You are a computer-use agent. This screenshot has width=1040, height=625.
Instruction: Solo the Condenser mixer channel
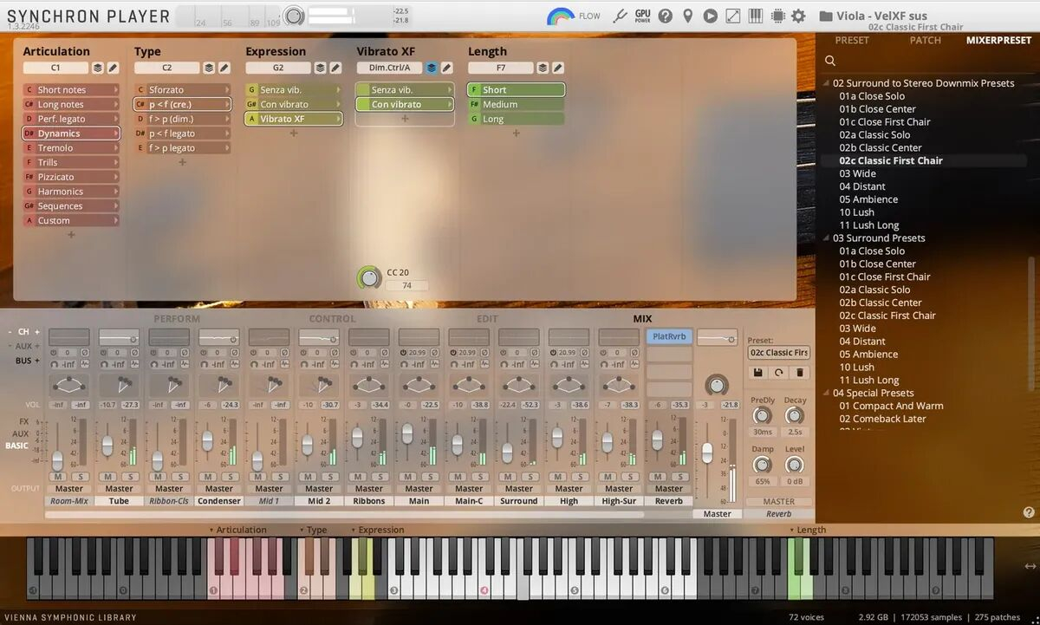point(230,477)
